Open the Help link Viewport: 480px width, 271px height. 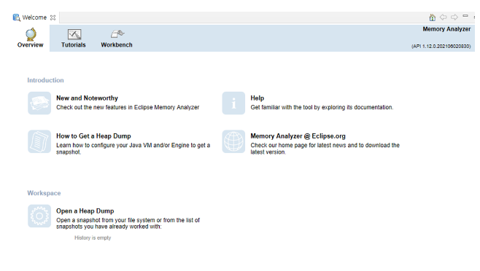(x=257, y=98)
